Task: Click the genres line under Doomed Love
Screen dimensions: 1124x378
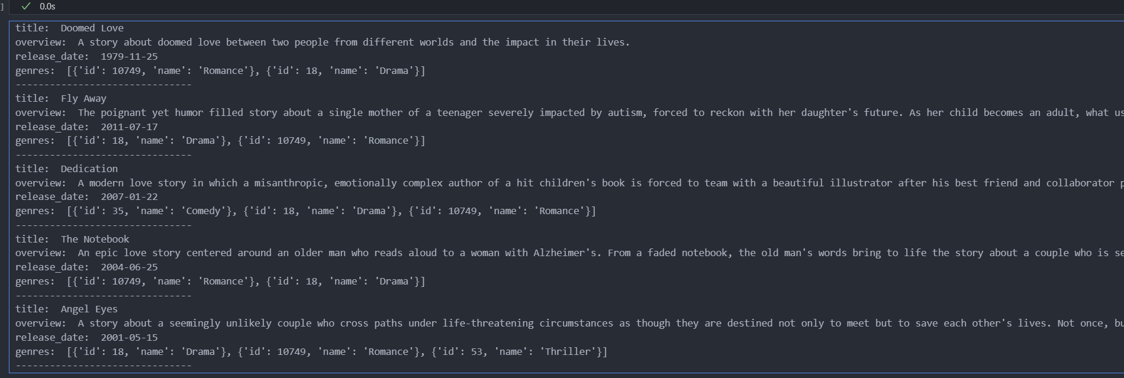Action: [x=220, y=70]
